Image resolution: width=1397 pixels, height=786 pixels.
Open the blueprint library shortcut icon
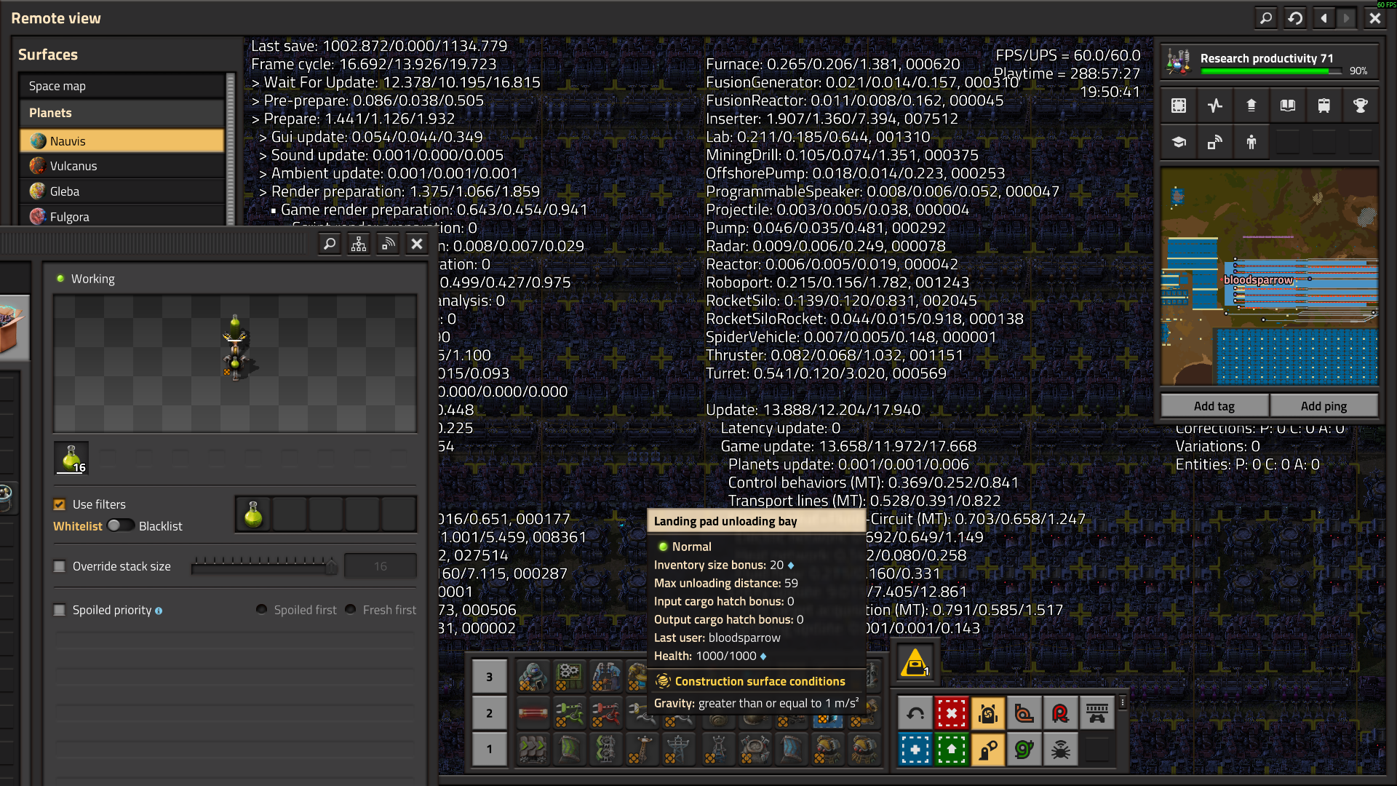point(1179,106)
